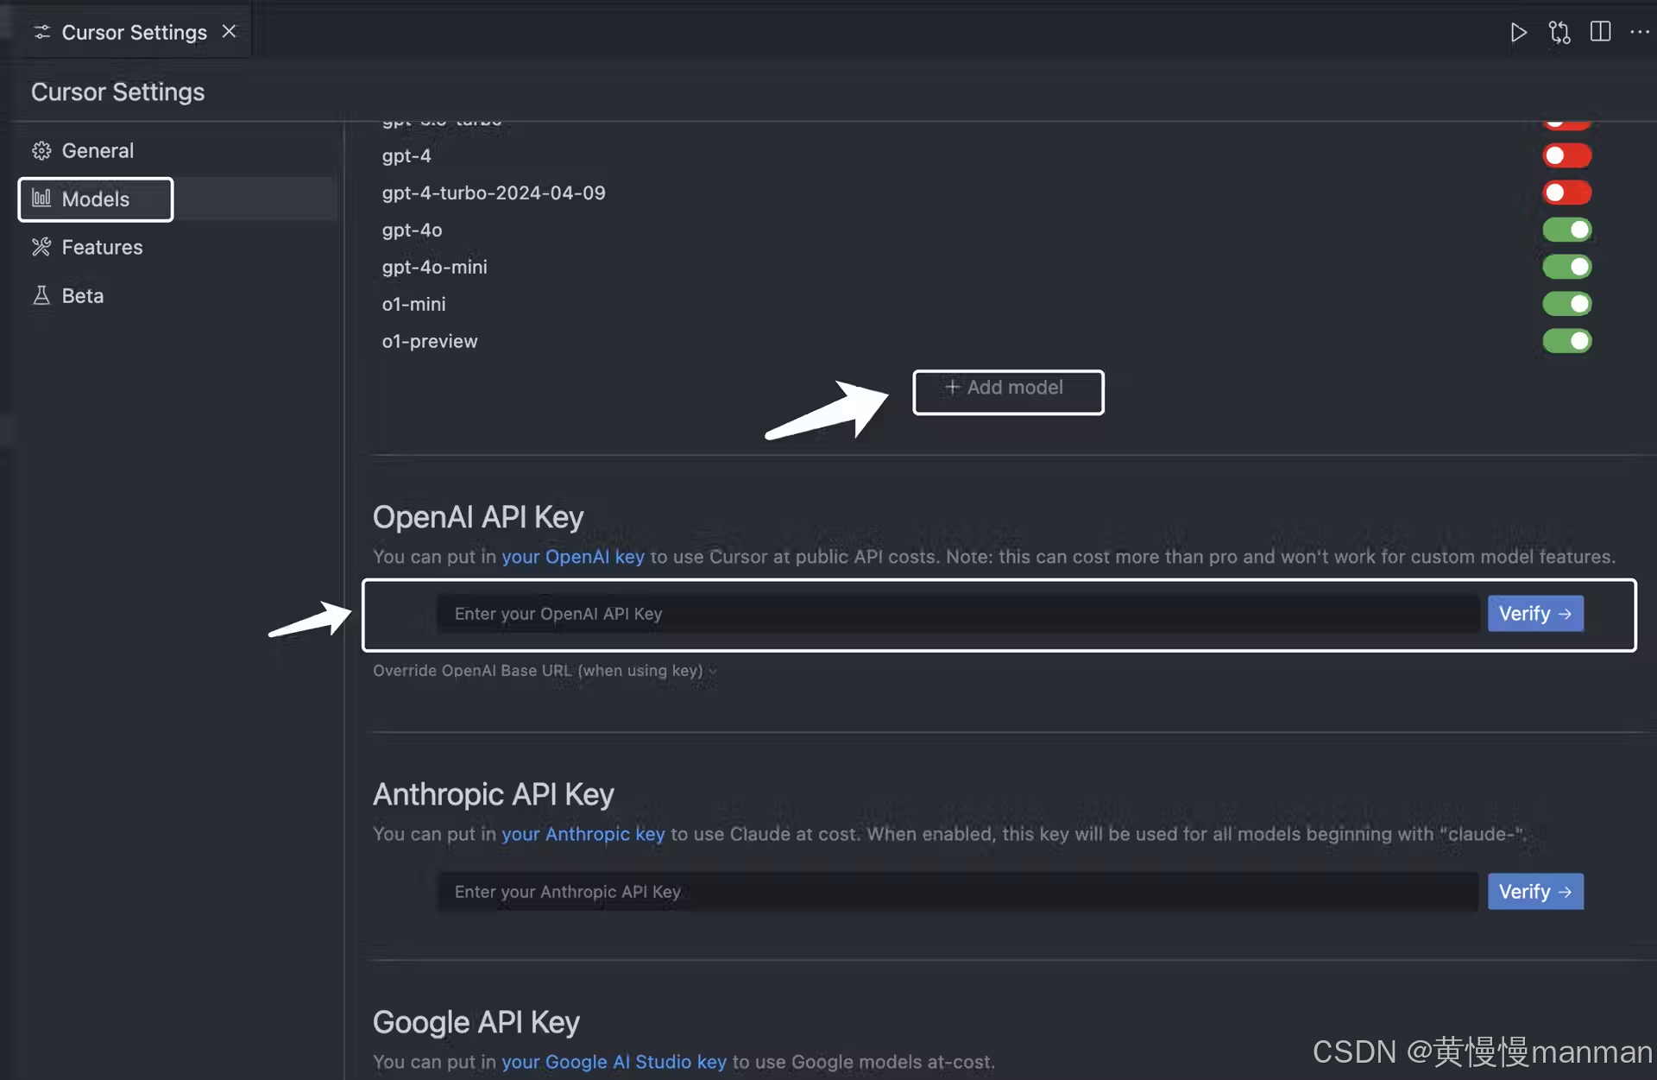Image resolution: width=1657 pixels, height=1080 pixels.
Task: Click the o1-mini model name
Action: 413,304
